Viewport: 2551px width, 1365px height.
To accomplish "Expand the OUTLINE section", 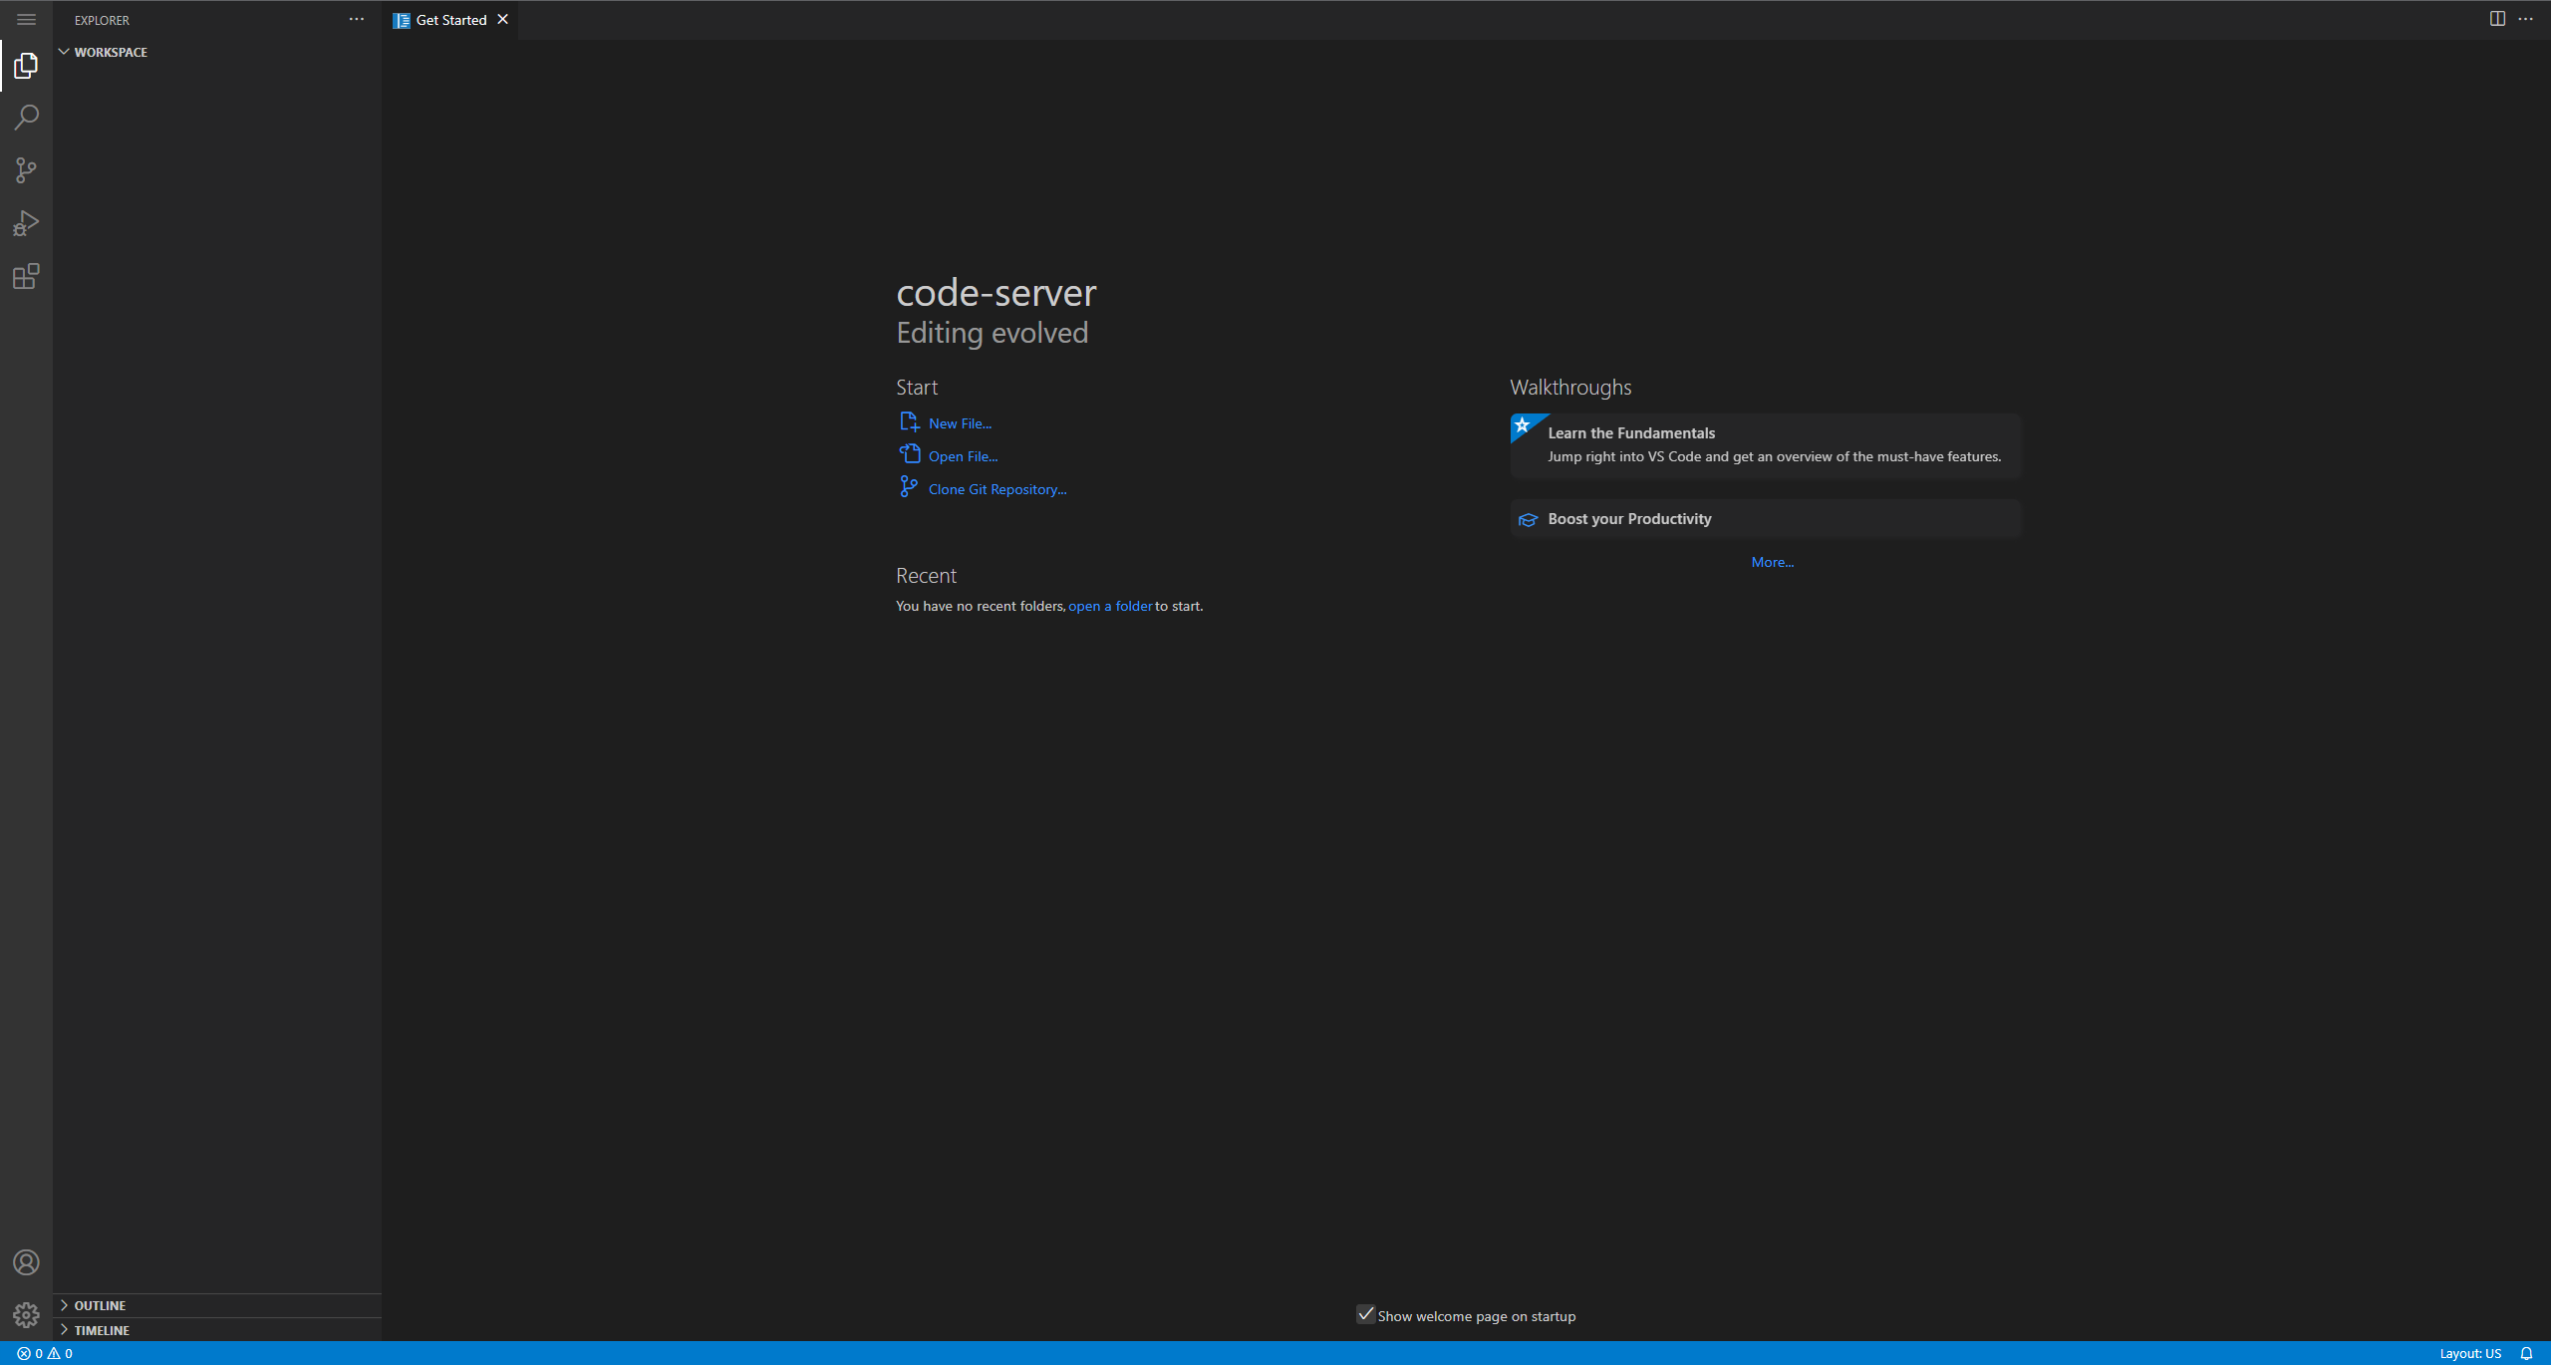I will pyautogui.click(x=100, y=1305).
